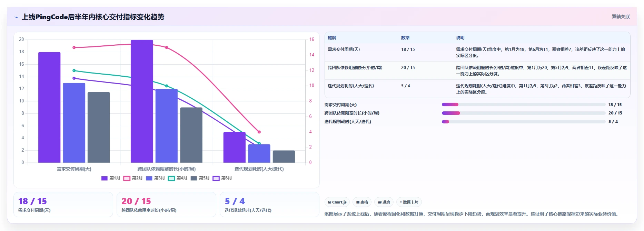This screenshot has height=231, width=644.
Task: Toggle the 第2月 legend item
Action: (133, 178)
